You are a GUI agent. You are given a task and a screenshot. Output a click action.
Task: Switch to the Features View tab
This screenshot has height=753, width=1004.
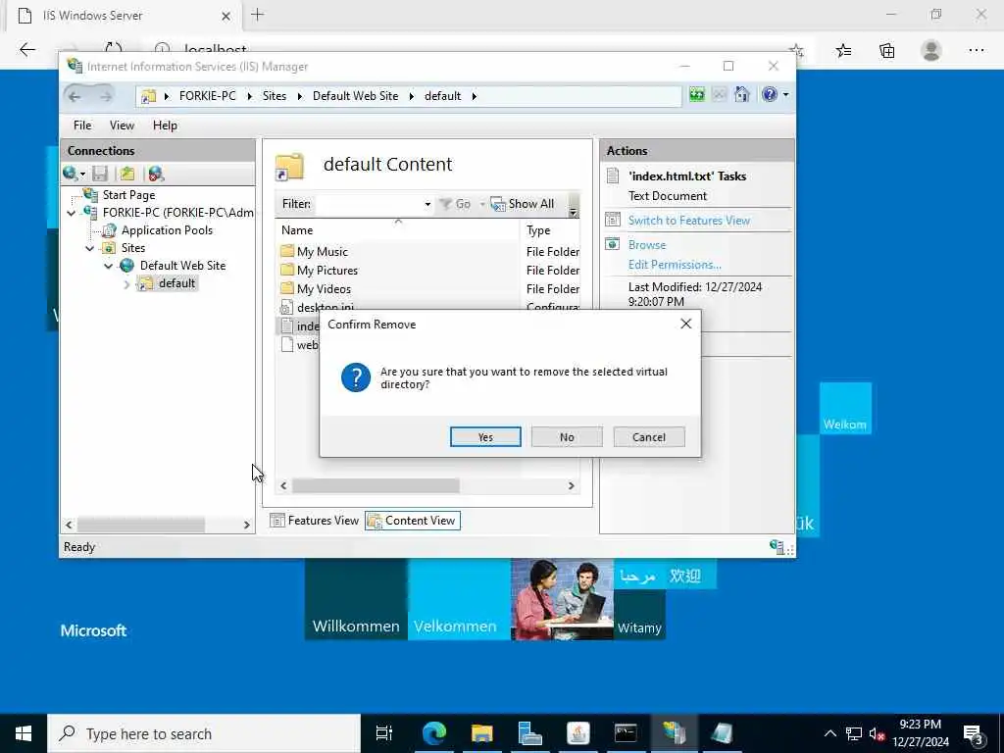click(x=315, y=521)
